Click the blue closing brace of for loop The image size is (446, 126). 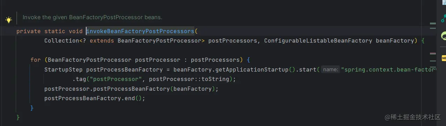coord(32,108)
